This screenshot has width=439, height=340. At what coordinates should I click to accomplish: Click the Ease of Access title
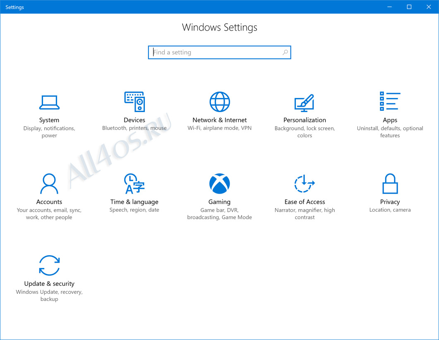[x=305, y=202]
